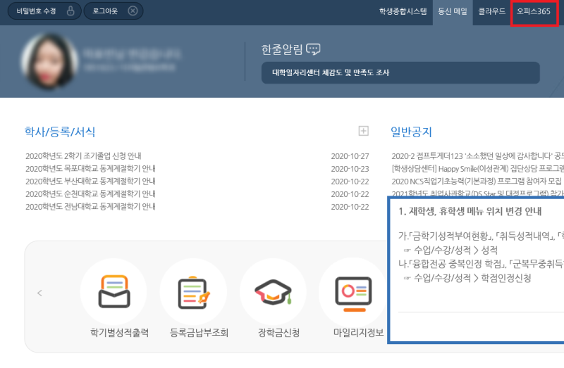Open the 등록금납부조회 document icon
564x368 pixels.
point(193,291)
